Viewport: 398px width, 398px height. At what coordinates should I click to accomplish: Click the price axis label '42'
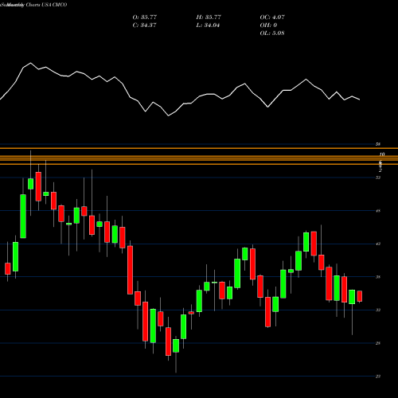[x=378, y=244]
